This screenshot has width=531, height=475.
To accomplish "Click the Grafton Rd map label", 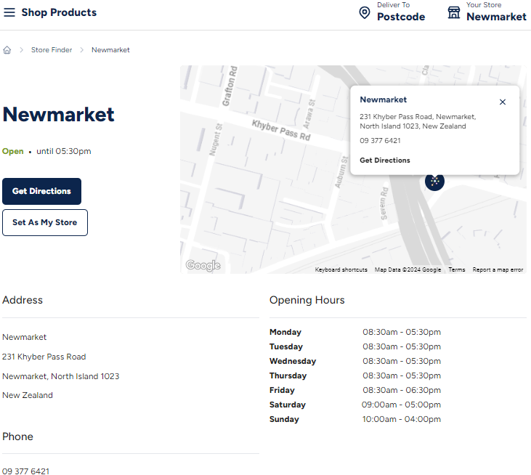I will coord(230,86).
